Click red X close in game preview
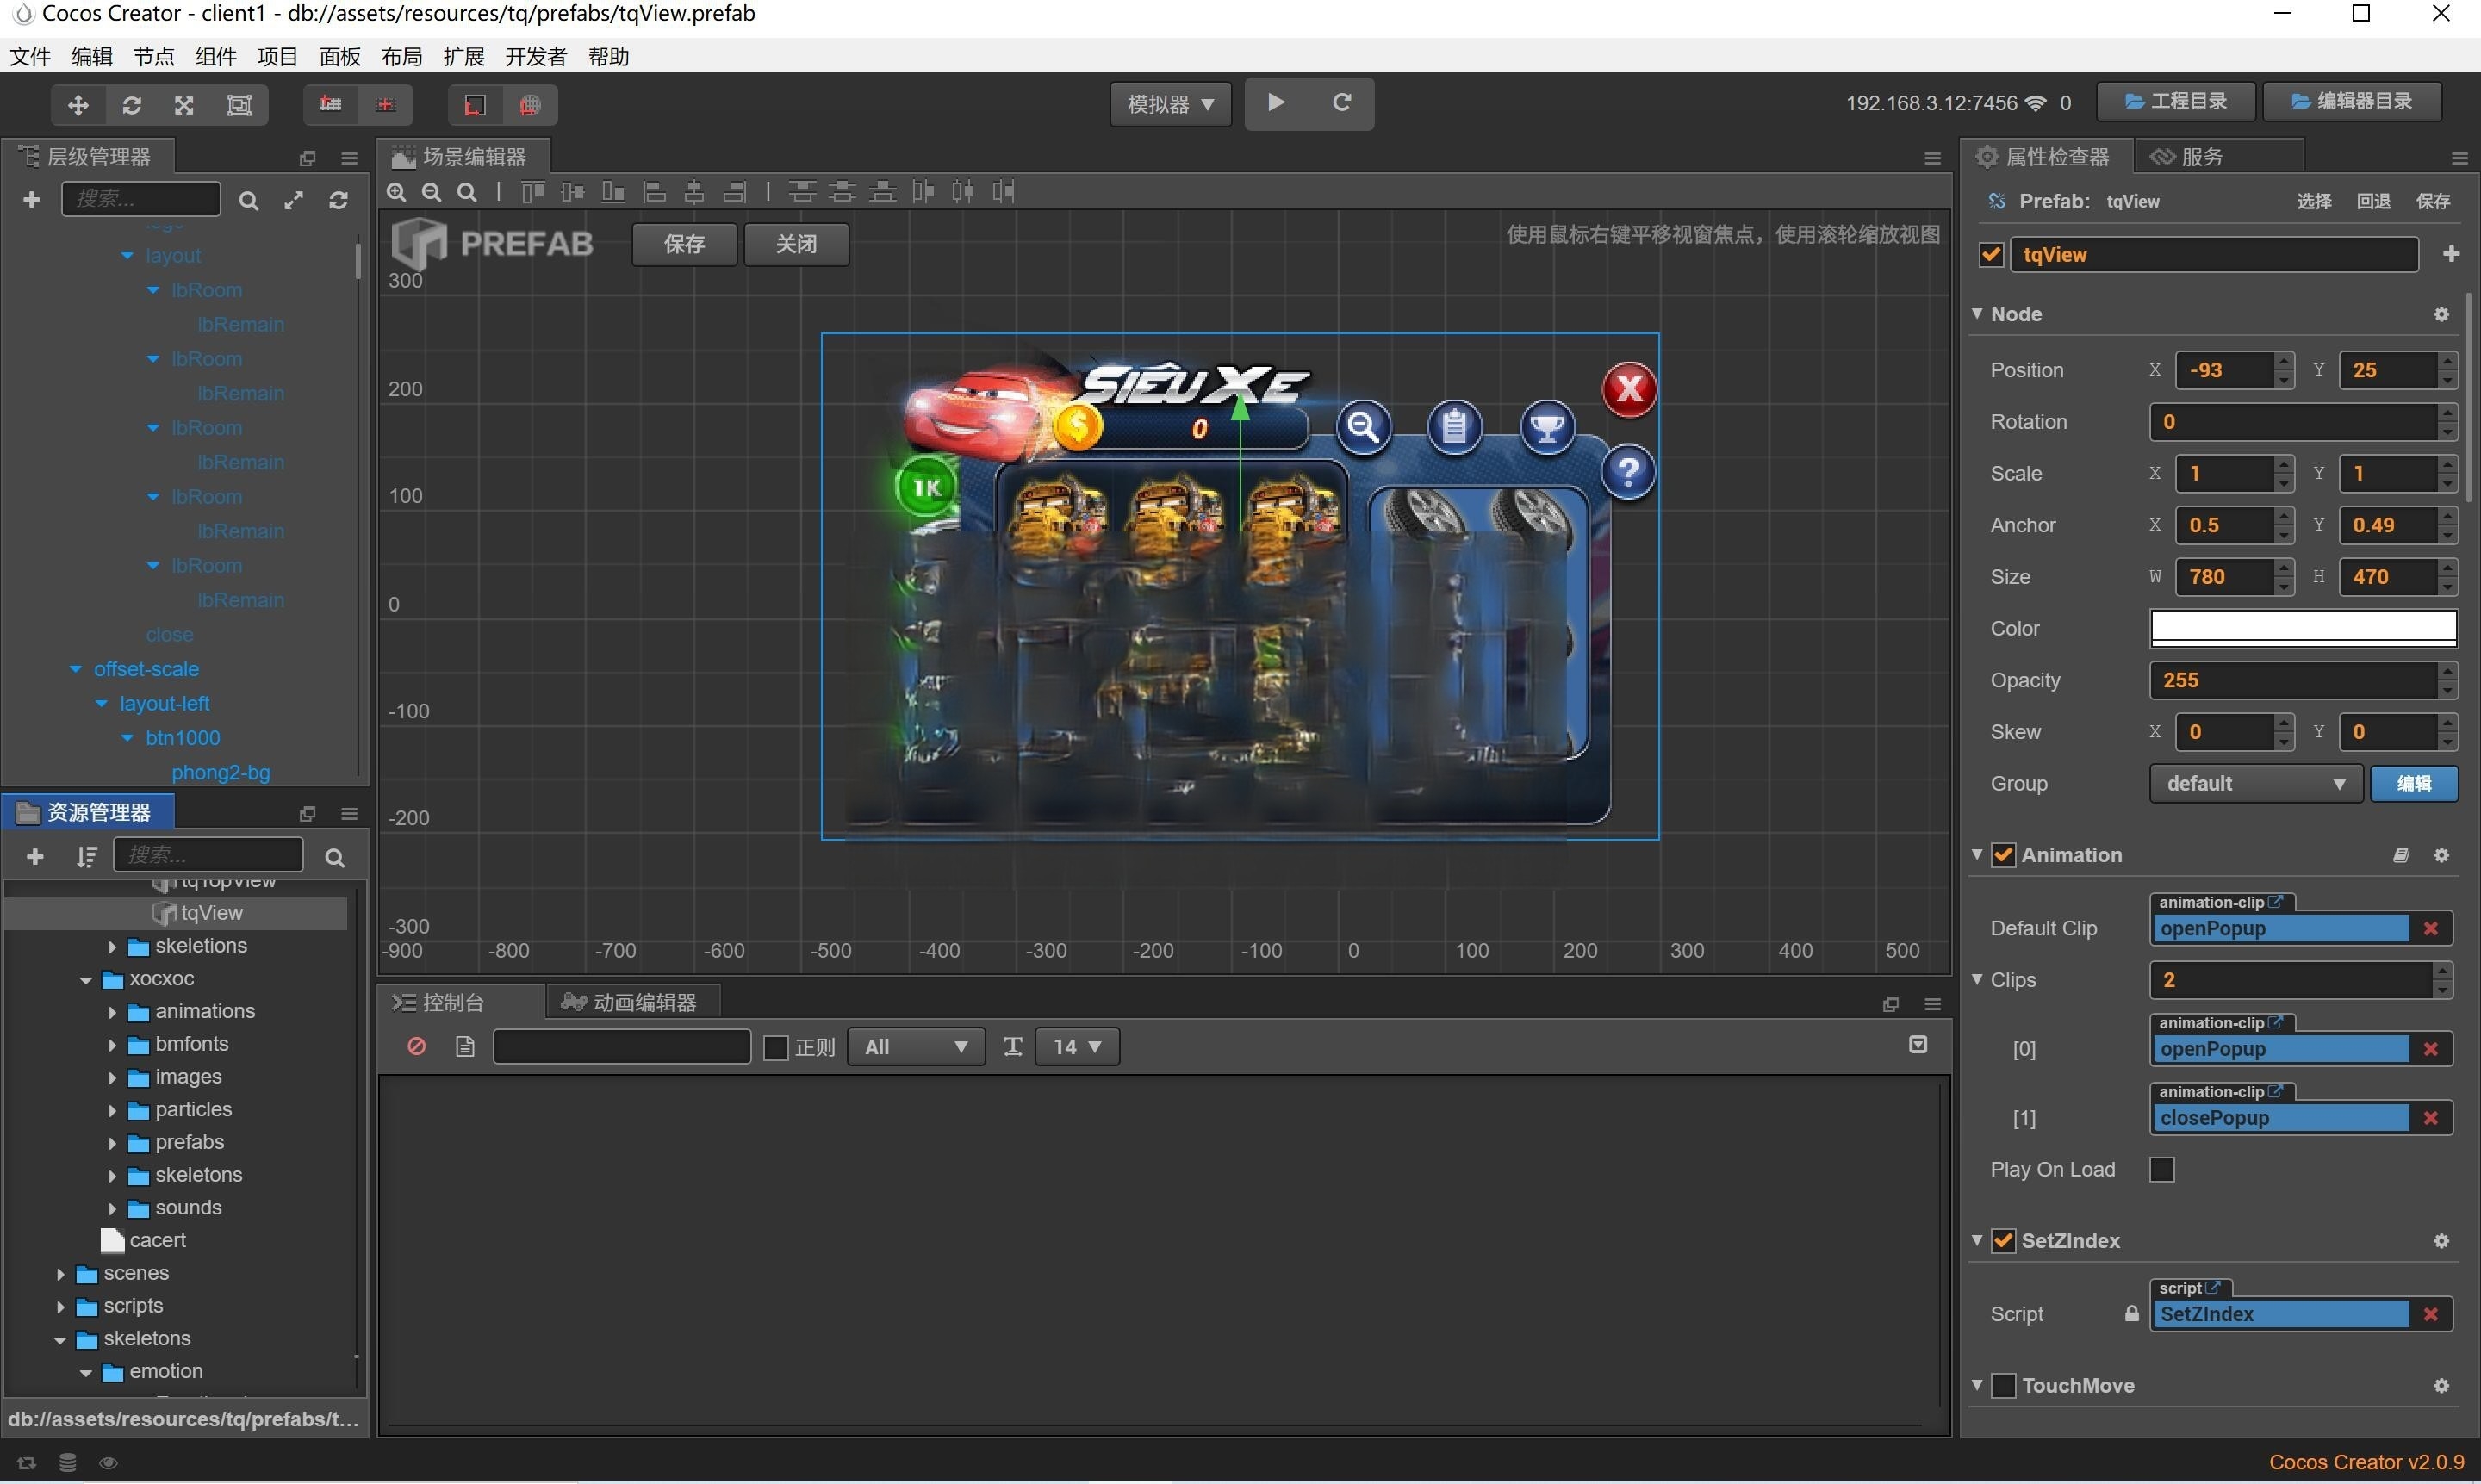 pyautogui.click(x=1629, y=389)
